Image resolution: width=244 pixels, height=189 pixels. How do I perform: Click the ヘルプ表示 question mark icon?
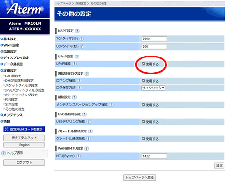[4, 153]
